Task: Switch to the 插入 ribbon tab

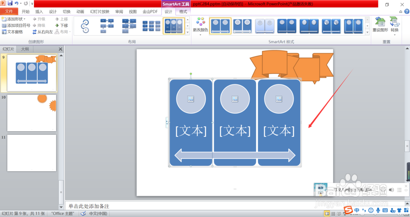Action: point(39,11)
